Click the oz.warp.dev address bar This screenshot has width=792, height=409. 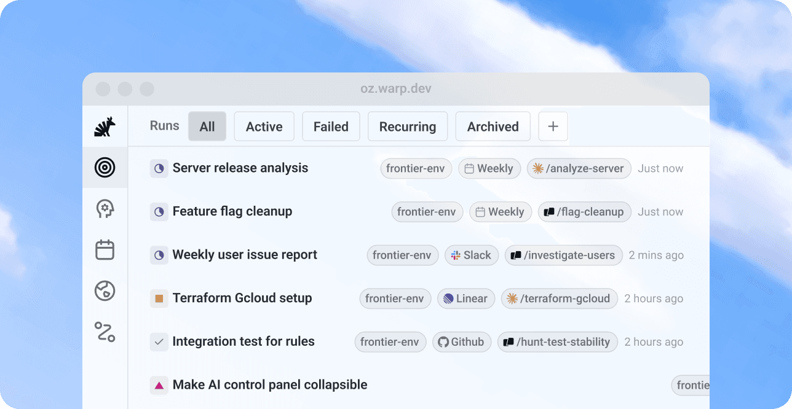pyautogui.click(x=395, y=88)
